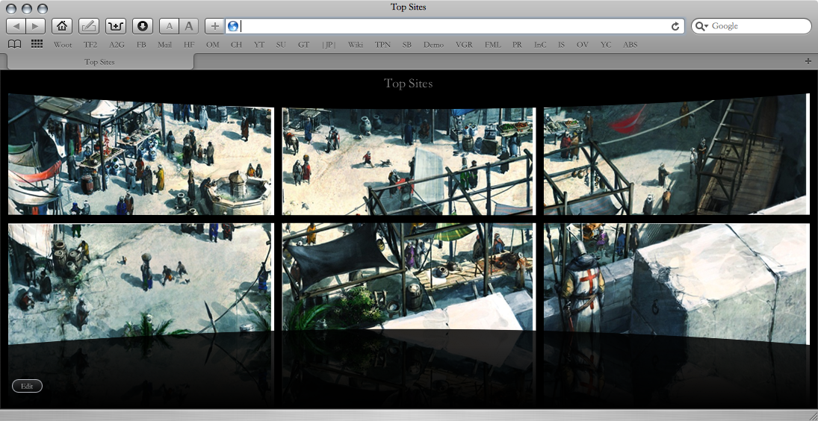
Task: Open the TF2 bookmark
Action: [x=90, y=45]
